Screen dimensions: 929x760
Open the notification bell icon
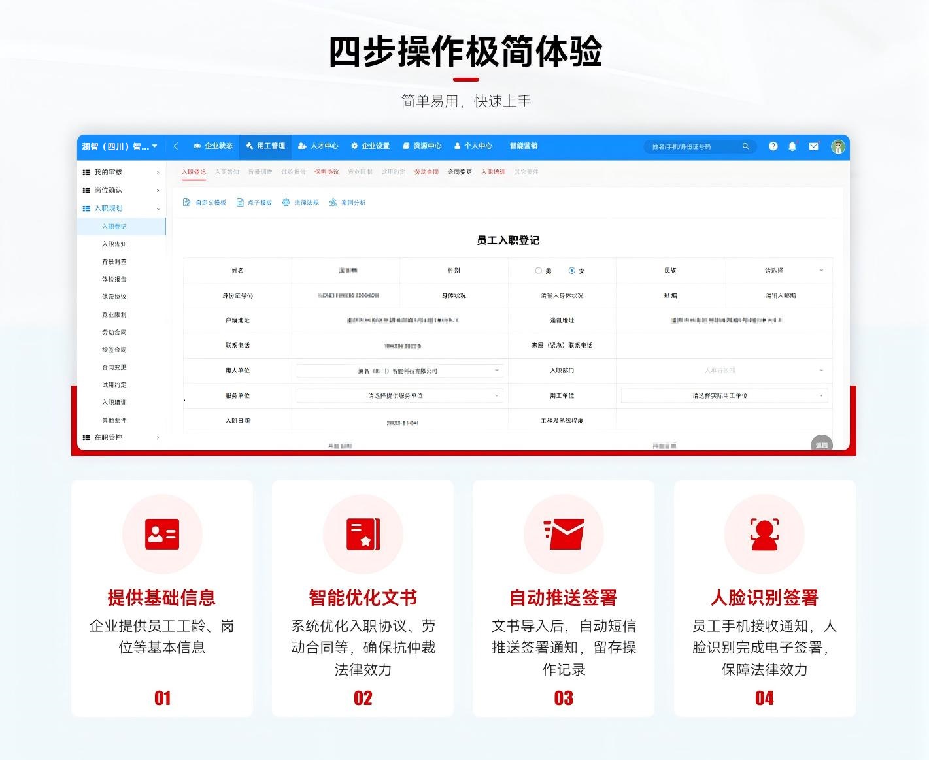pos(793,146)
